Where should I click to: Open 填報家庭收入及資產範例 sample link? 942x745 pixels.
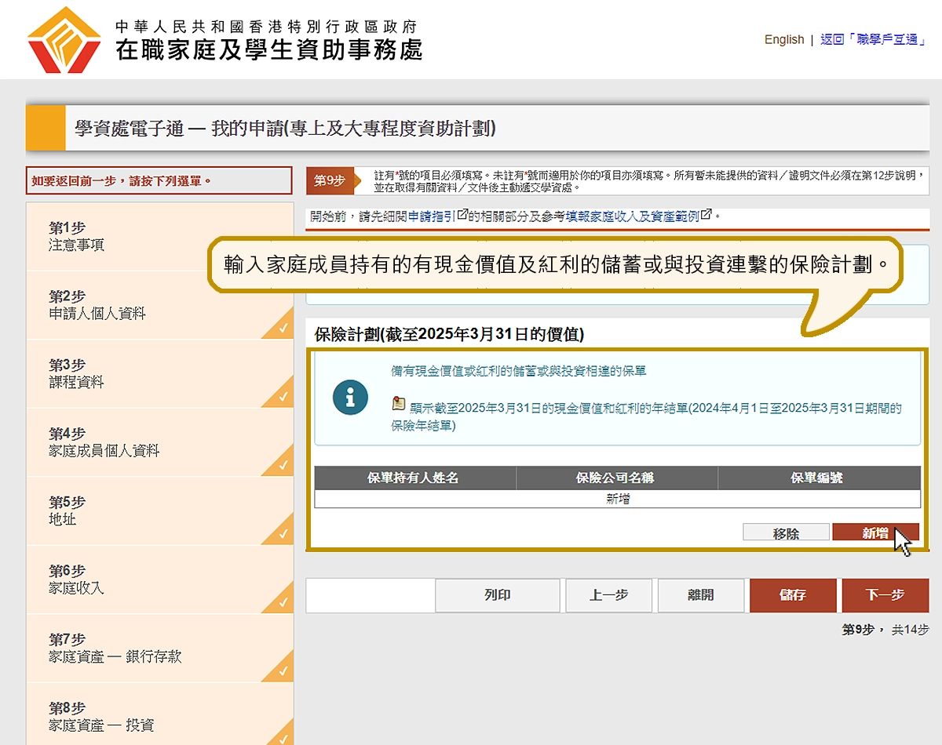[632, 216]
